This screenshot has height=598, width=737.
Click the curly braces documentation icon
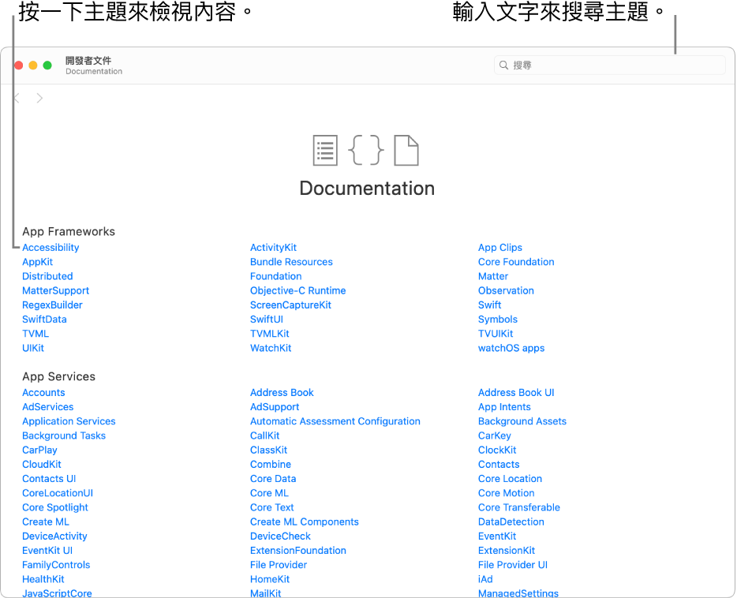365,151
